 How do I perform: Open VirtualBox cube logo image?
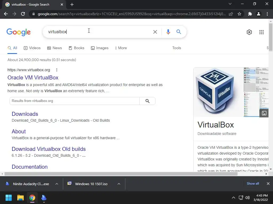pyautogui.click(x=218, y=92)
